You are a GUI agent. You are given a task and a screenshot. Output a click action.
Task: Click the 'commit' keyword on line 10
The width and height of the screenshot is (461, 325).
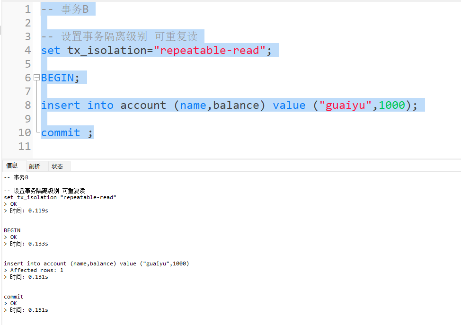61,132
